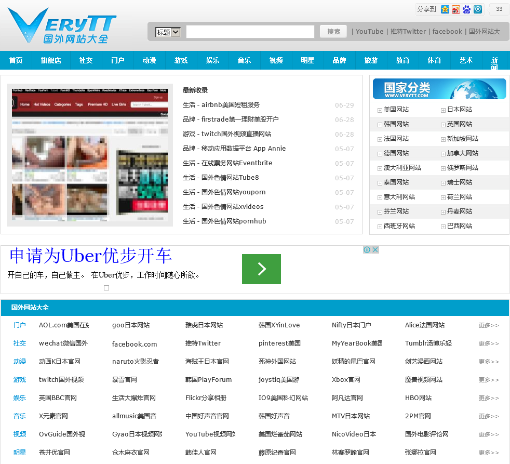Click the 国家分类 banner image

[x=439, y=88]
